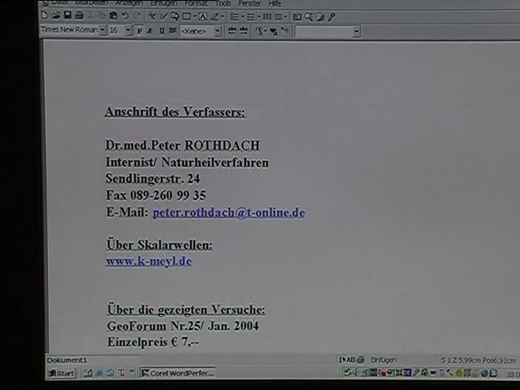Click the columns icon
Viewport: 520px width, 390px height.
click(267, 16)
